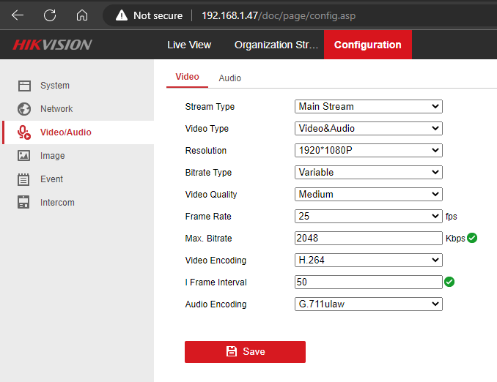Open the Audio Encoding dropdown

point(368,304)
